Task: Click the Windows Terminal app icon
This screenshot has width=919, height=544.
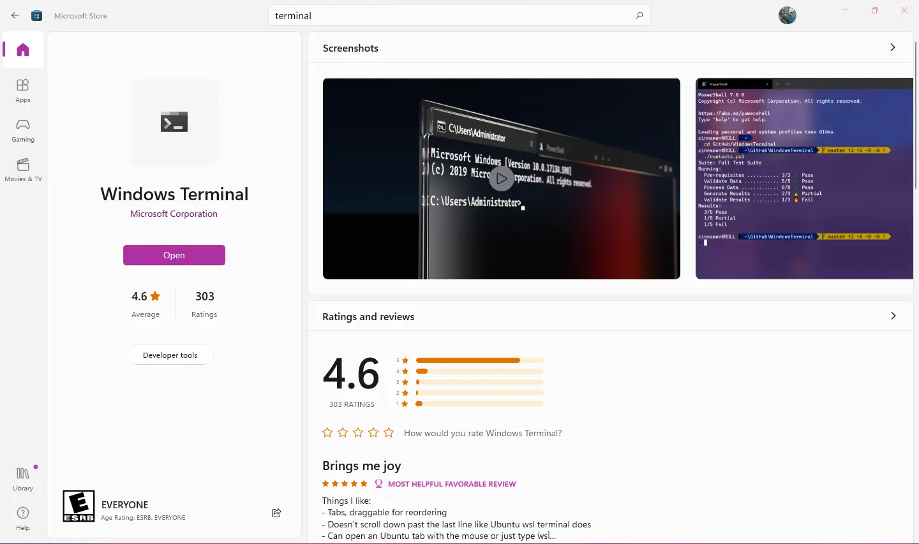Action: 174,122
